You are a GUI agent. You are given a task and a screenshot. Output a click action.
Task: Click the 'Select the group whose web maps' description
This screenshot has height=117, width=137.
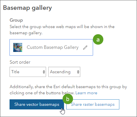point(62,30)
